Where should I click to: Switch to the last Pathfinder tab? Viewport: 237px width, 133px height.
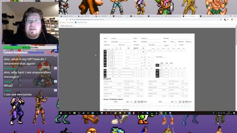(207, 16)
